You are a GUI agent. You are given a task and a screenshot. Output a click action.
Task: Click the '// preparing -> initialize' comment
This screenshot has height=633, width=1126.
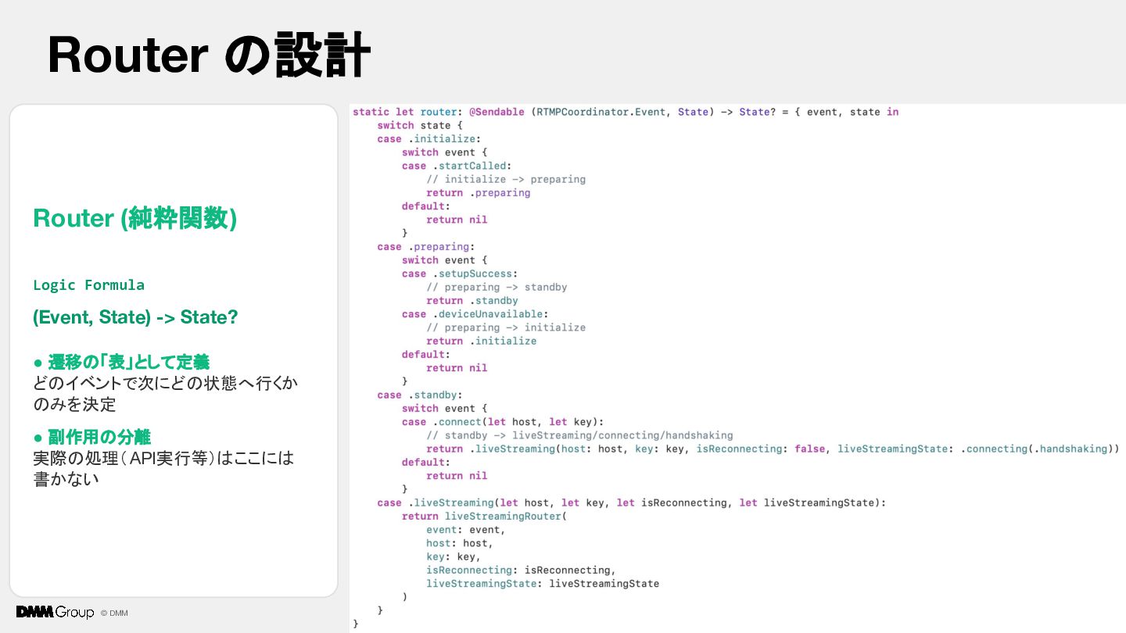506,327
